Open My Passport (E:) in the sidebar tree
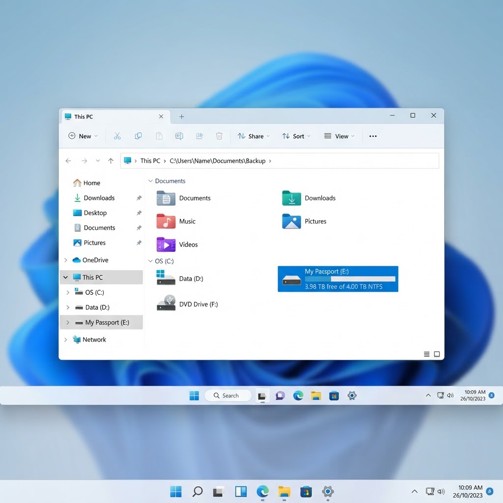Image resolution: width=503 pixels, height=503 pixels. pos(101,322)
